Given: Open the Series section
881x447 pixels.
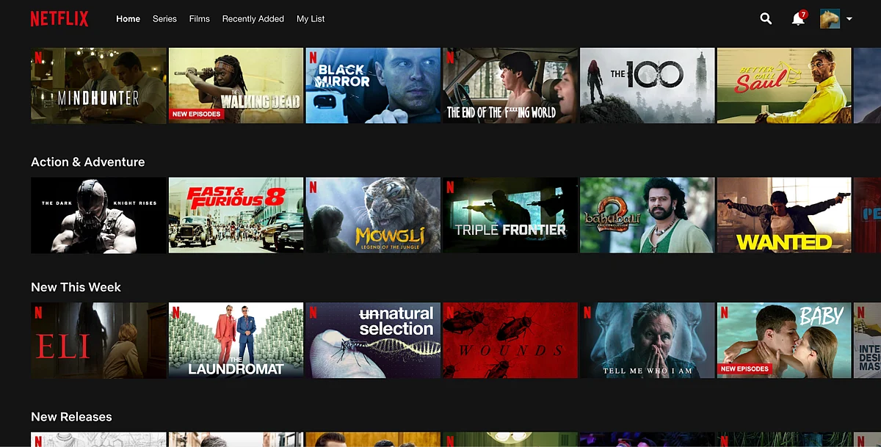Looking at the screenshot, I should pos(164,19).
